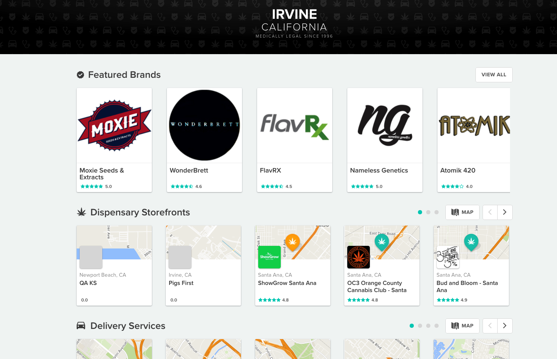
Task: Click the Featured Brands heading
Action: click(x=124, y=75)
